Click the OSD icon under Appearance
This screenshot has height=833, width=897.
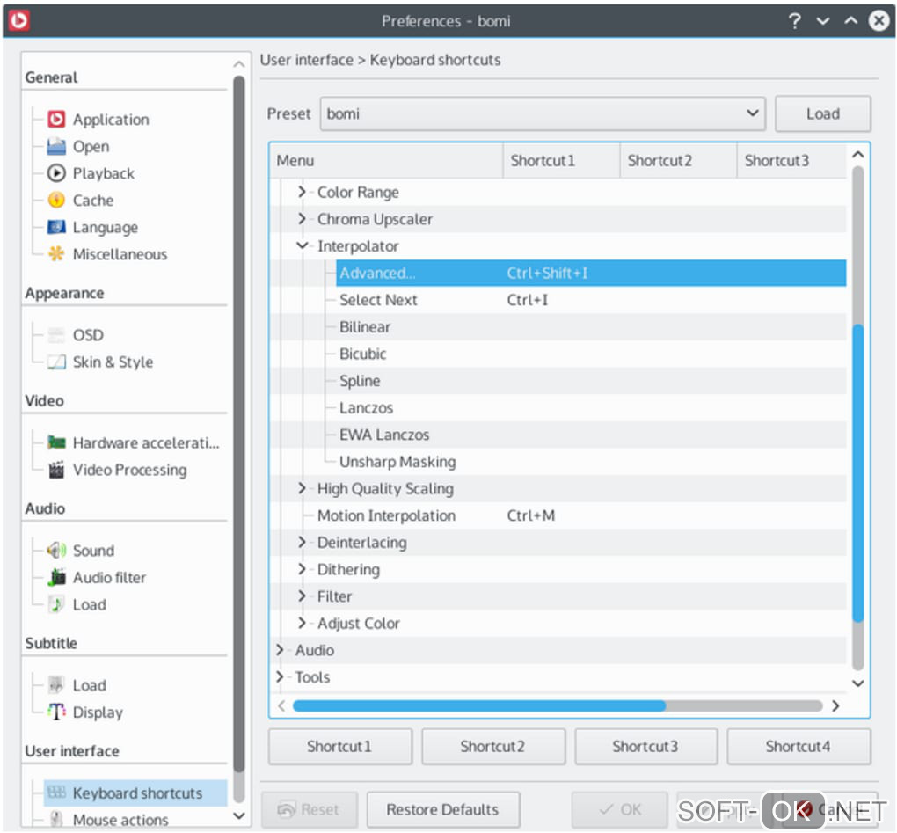(x=56, y=334)
